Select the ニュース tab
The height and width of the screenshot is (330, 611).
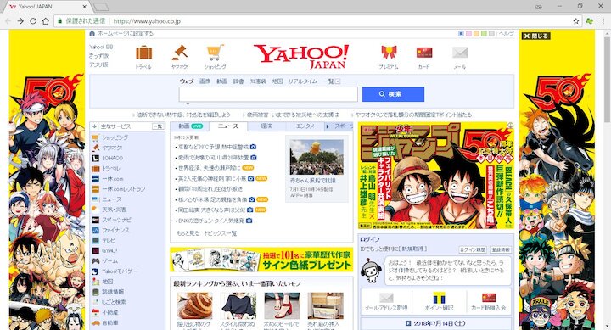pos(228,126)
